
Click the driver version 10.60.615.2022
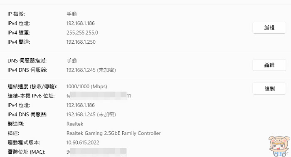tap(83, 143)
